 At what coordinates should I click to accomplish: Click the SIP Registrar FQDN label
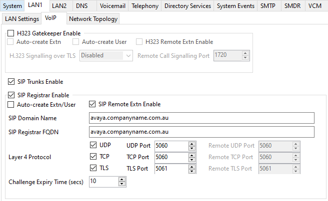point(33,132)
